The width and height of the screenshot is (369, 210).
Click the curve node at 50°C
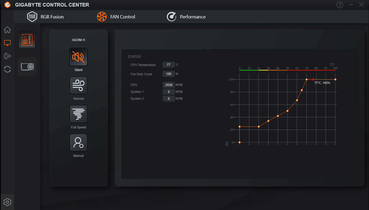point(288,111)
